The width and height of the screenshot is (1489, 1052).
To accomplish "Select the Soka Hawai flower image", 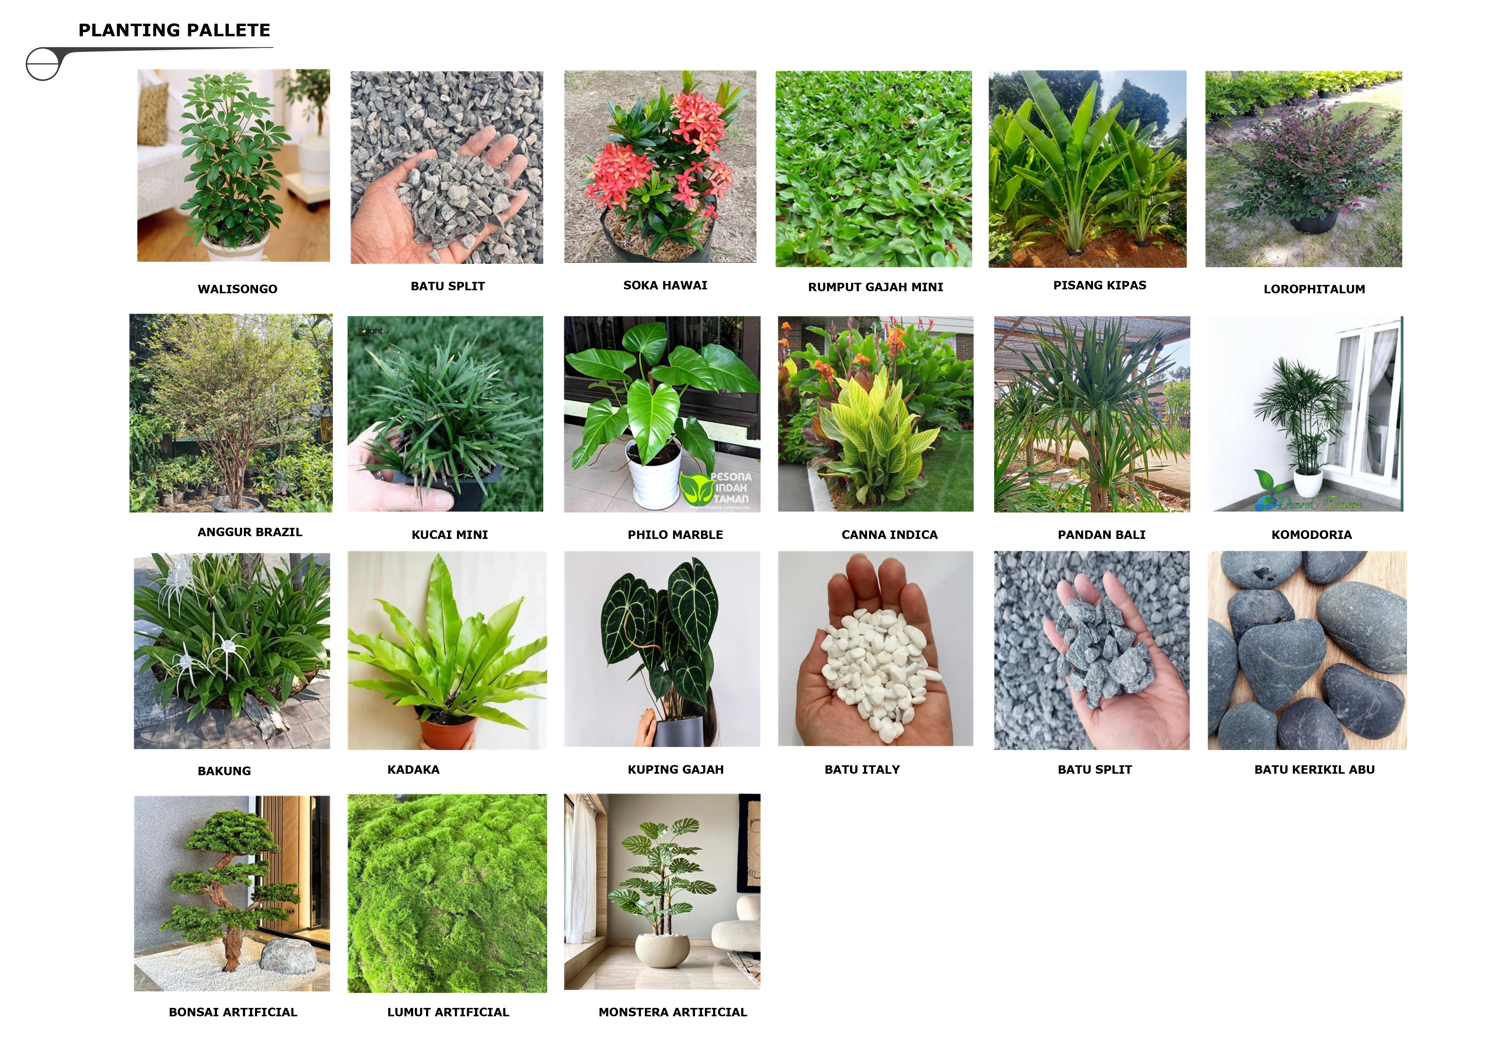I will tap(660, 166).
